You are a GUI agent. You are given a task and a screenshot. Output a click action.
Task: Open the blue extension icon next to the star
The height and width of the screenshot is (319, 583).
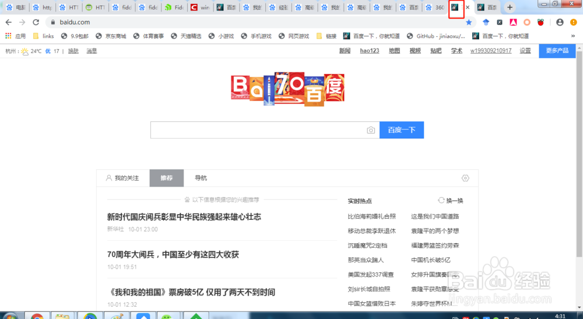click(486, 22)
